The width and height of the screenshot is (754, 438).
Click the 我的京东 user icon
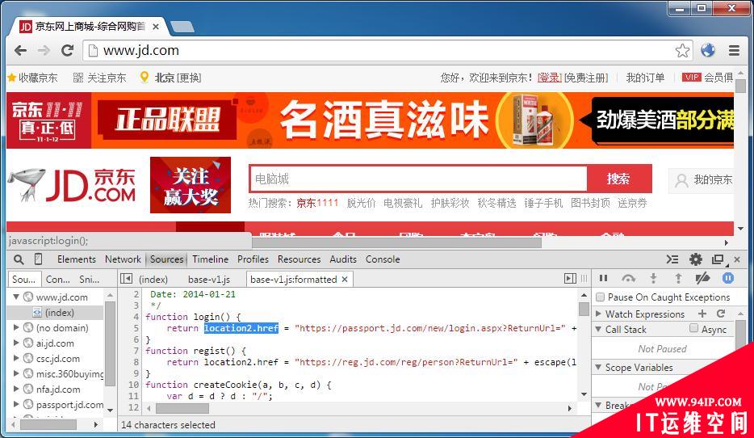coord(681,180)
